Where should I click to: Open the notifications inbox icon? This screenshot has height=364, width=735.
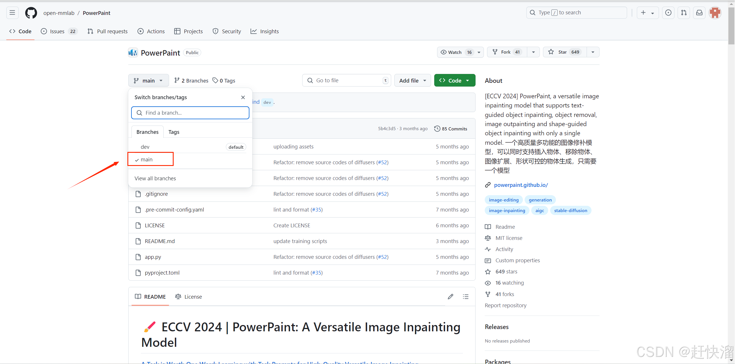(x=699, y=13)
